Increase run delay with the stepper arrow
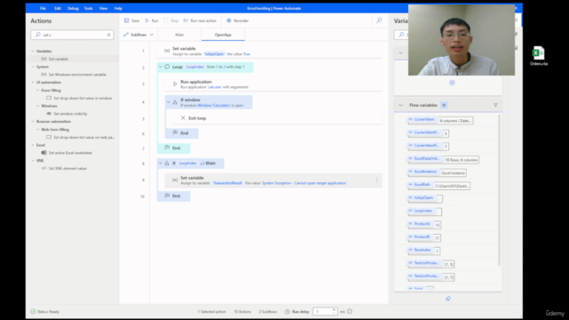This screenshot has width=569, height=320. tap(334, 309)
